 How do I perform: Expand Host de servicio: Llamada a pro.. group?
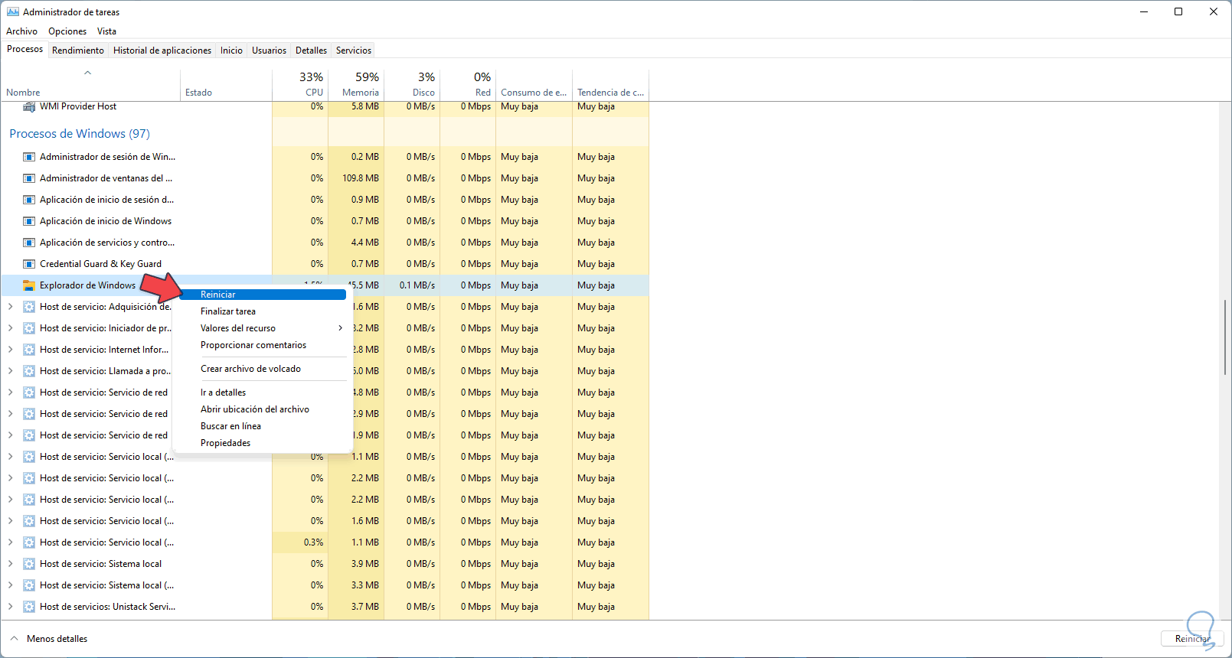10,371
